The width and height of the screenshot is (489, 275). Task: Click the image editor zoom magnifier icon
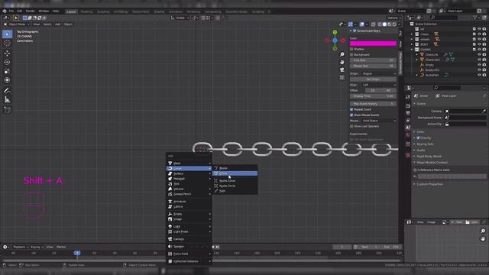click(483, 231)
